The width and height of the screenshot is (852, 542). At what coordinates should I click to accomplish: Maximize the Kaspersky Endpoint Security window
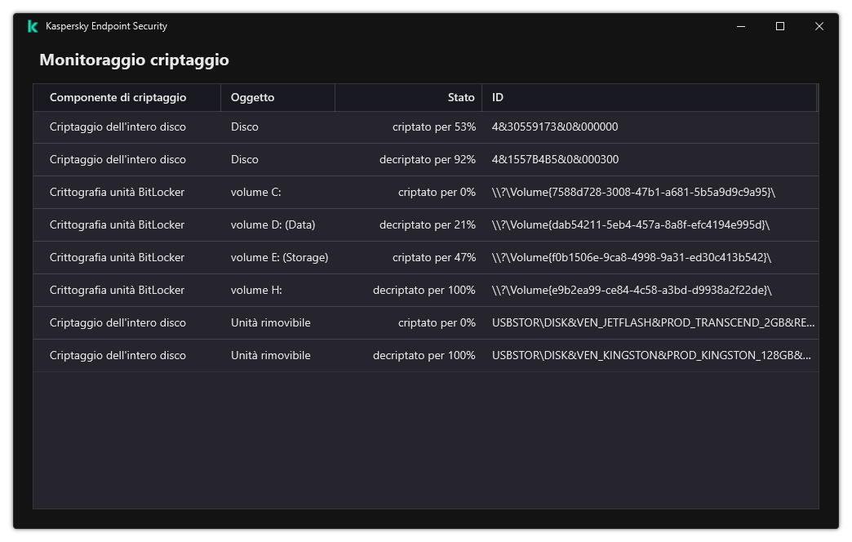click(x=780, y=26)
